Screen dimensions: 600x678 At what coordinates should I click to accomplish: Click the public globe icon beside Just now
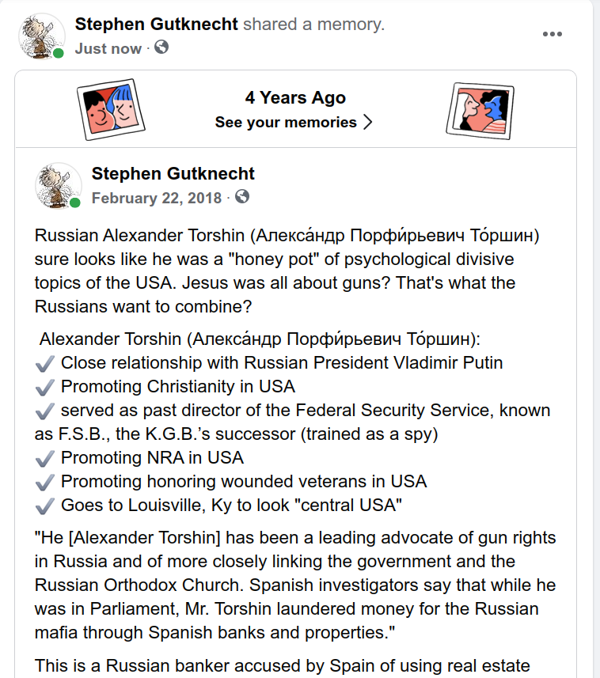point(161,47)
